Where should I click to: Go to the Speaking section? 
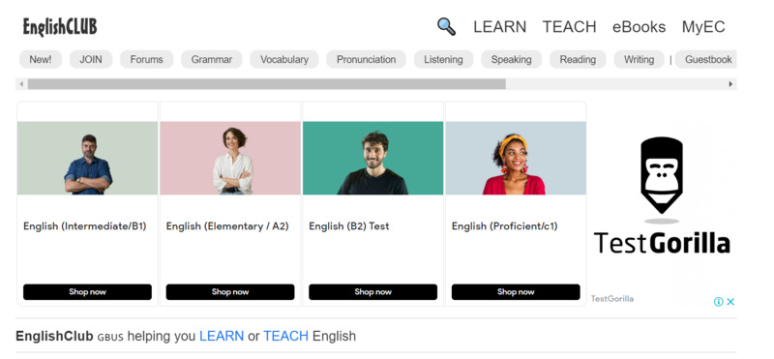coord(512,59)
